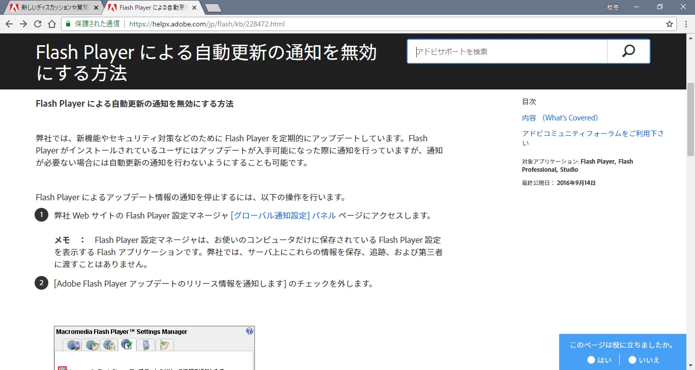Screen dimensions: 695x370
Task: Click the step 2 チェックを外します instruction text
Action: point(214,284)
